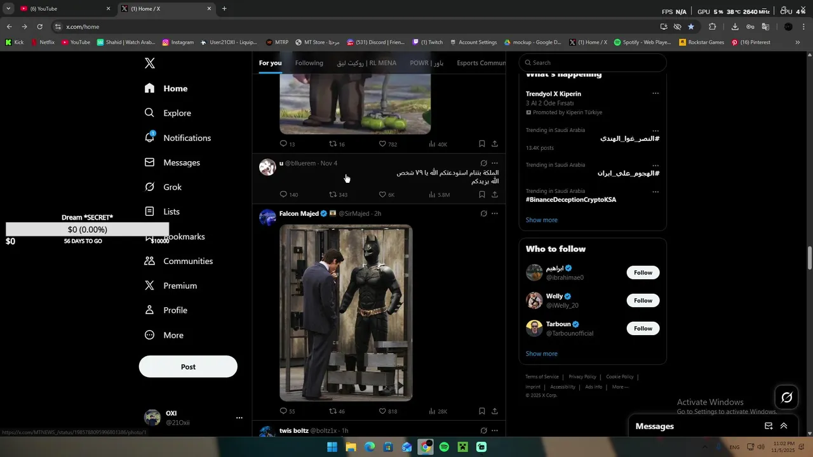This screenshot has width=813, height=457.
Task: Select the For you tab
Action: [x=270, y=63]
